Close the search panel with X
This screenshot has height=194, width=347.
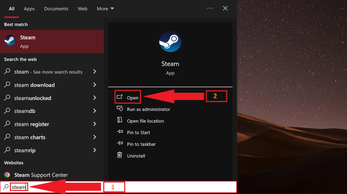point(225,8)
